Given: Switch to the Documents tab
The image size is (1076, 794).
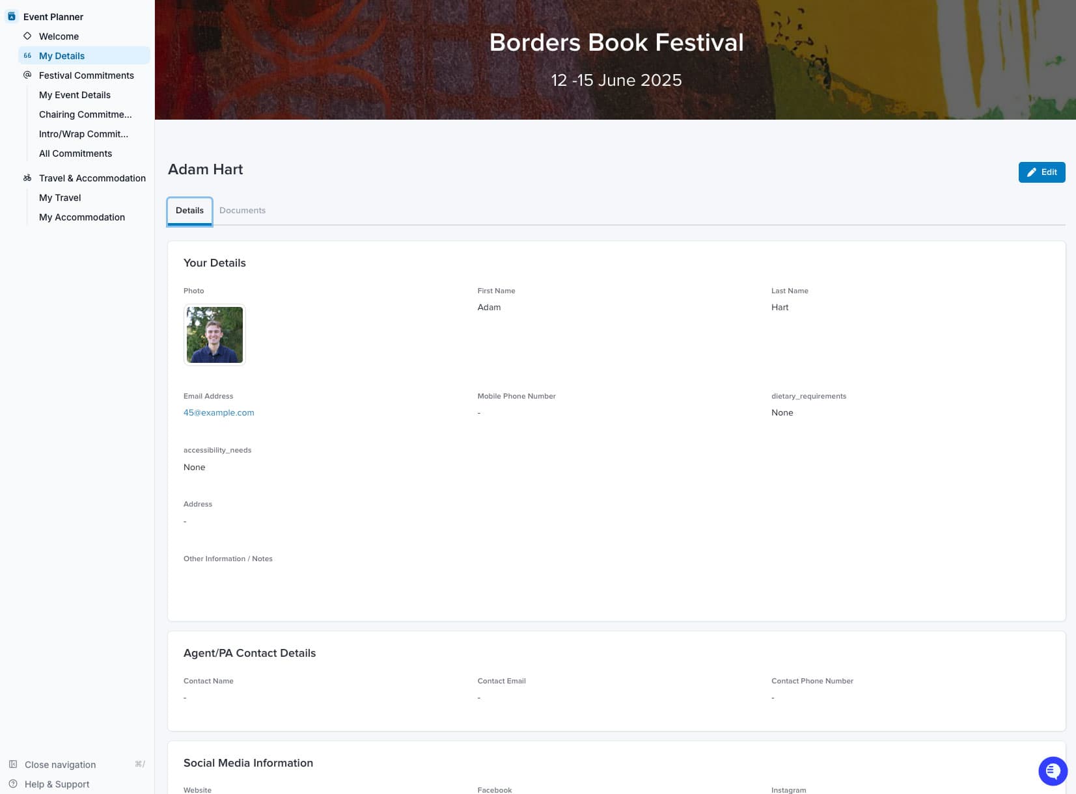Looking at the screenshot, I should (x=242, y=211).
